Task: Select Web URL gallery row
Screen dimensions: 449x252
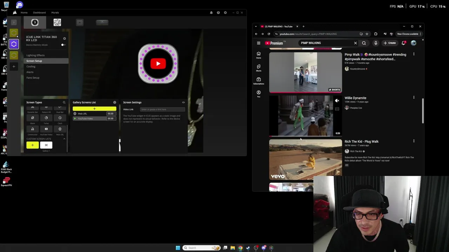Action: coord(94,114)
